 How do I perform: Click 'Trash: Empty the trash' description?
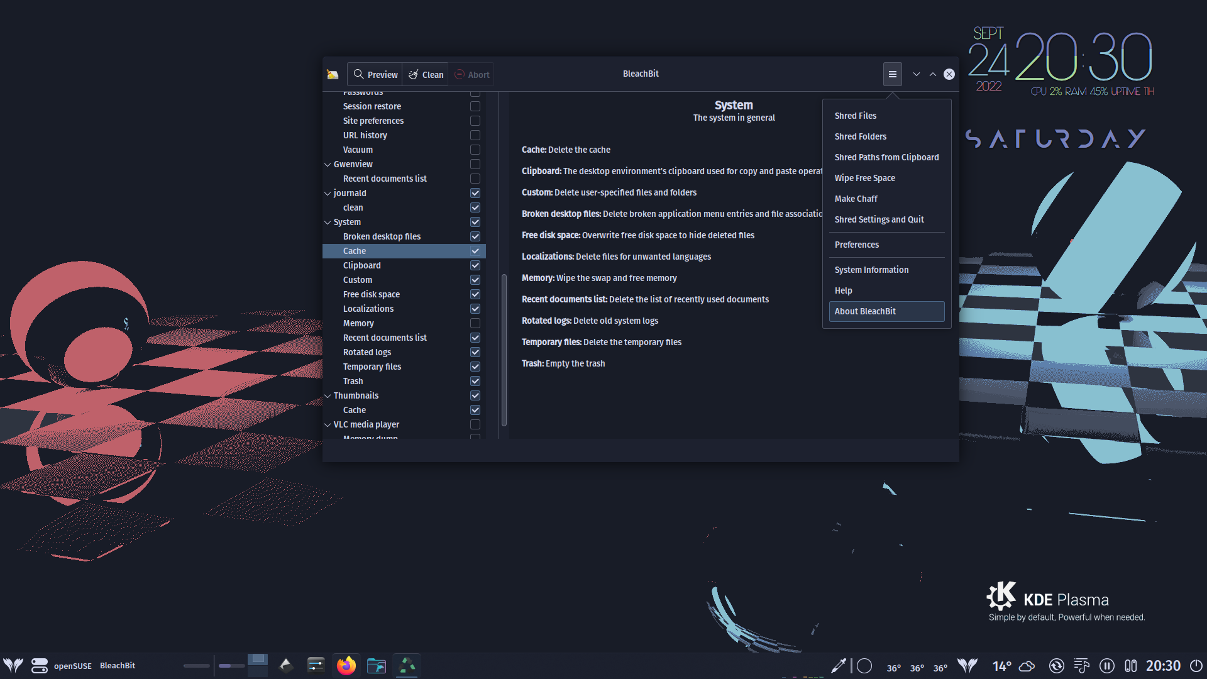(563, 363)
